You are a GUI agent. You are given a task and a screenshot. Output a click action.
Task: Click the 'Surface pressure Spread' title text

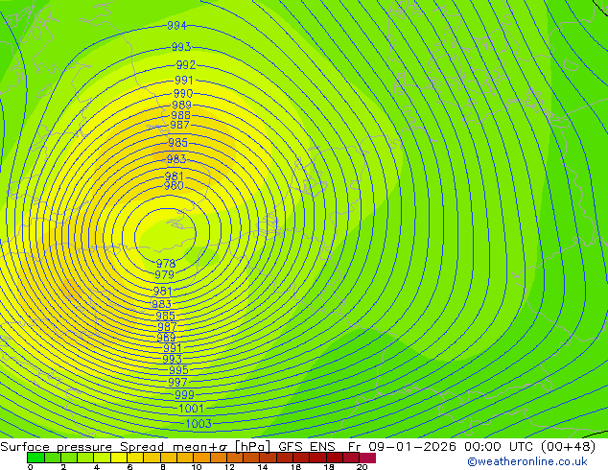pyautogui.click(x=59, y=446)
